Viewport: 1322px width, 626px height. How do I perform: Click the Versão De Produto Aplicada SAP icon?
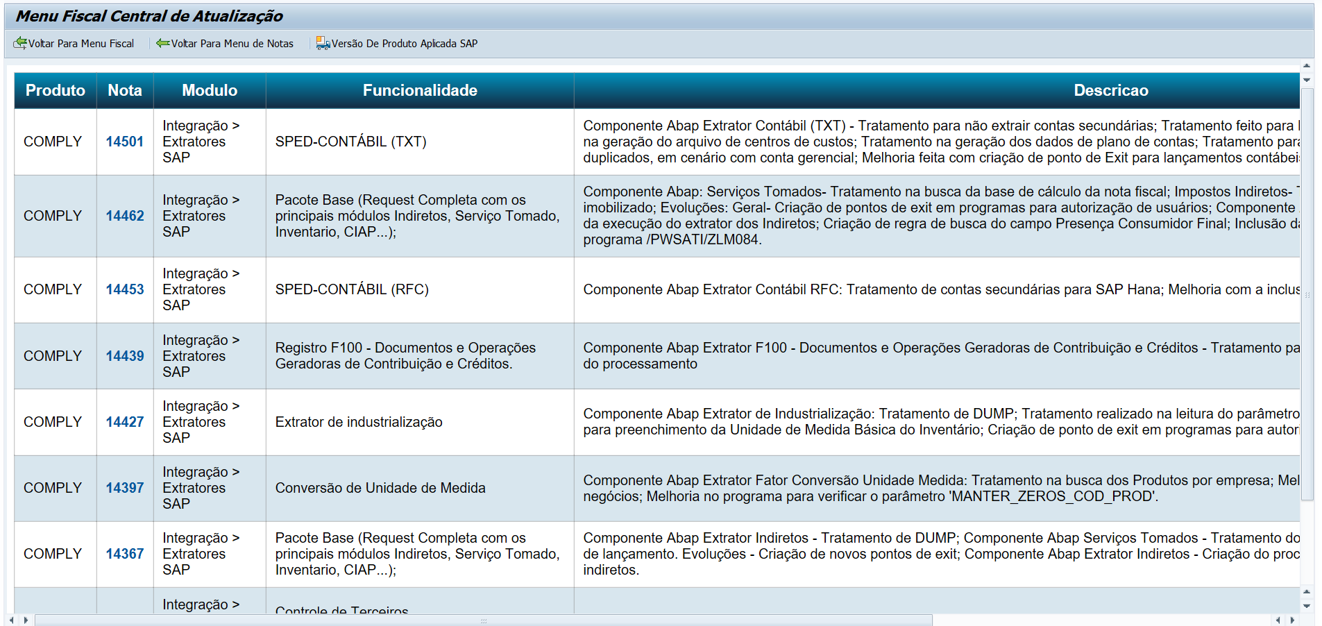point(323,43)
